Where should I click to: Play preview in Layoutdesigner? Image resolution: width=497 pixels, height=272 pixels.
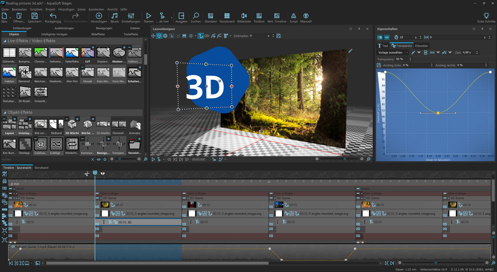tap(153, 159)
